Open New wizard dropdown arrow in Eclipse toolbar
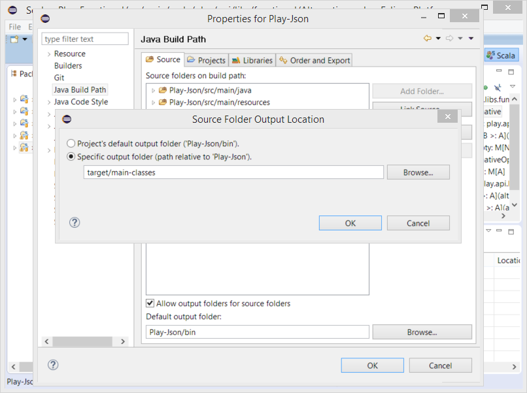 tap(25, 39)
